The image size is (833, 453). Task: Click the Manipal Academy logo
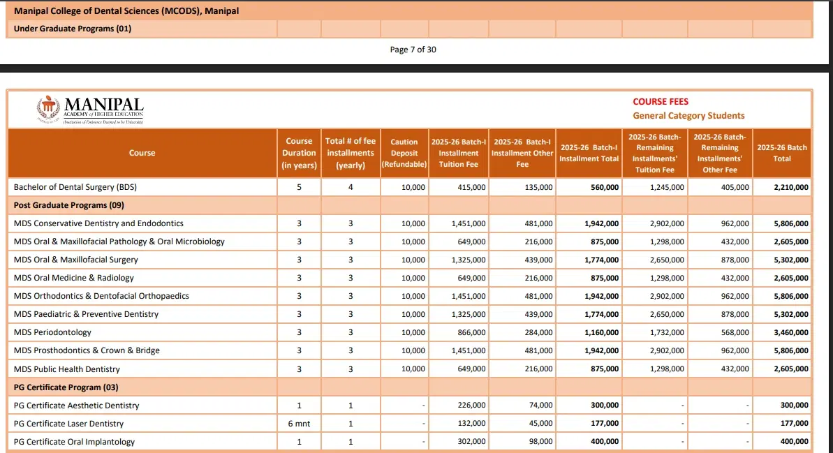click(x=89, y=110)
